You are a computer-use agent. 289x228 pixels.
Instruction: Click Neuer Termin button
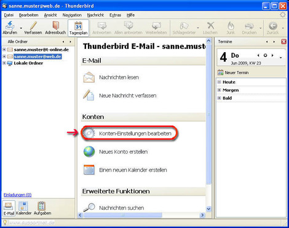(233, 72)
